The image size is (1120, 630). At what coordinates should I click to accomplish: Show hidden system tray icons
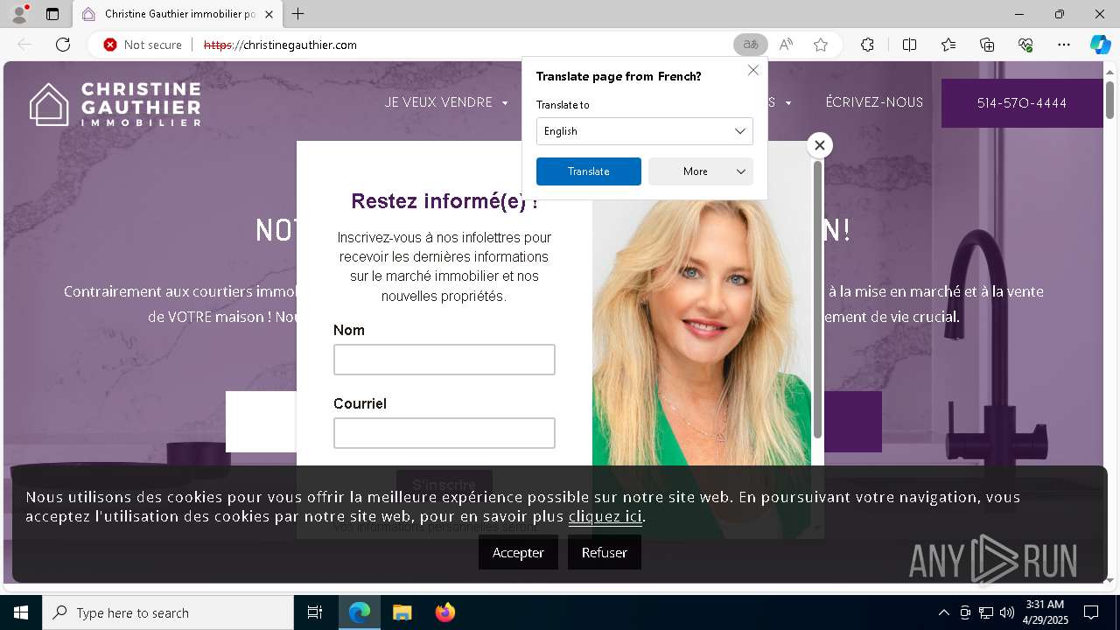coord(943,612)
